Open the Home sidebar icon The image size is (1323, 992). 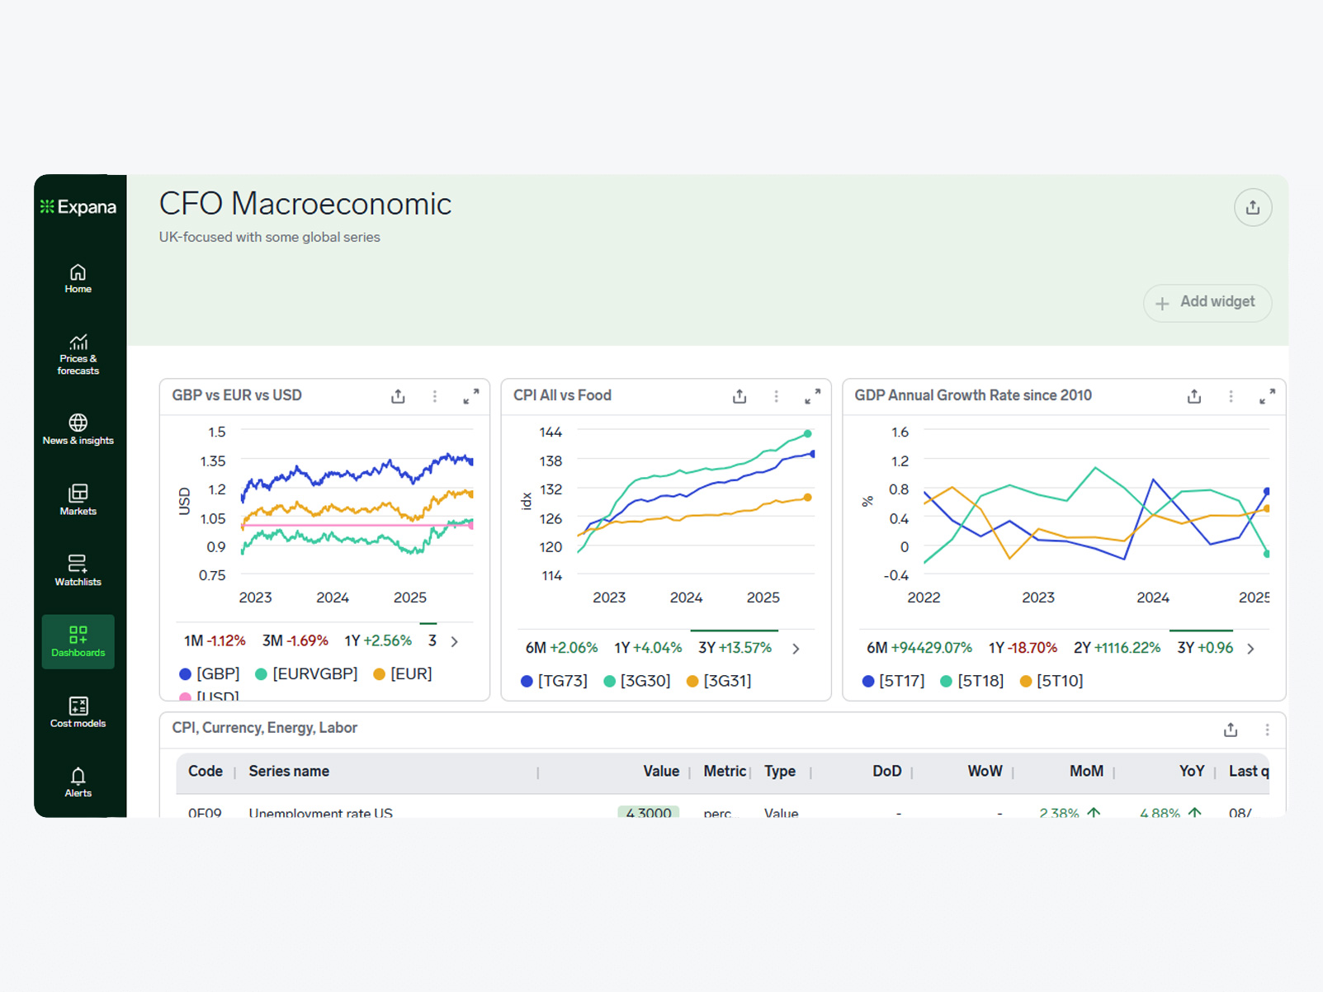coord(78,278)
